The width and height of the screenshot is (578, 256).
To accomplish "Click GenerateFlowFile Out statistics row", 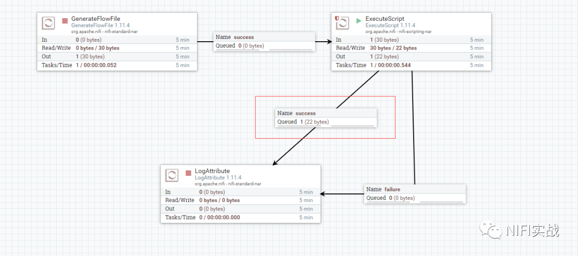I will 117,57.
